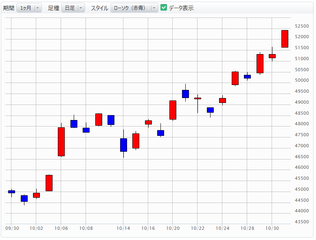The height and width of the screenshot is (240, 316).
Task: Click the large red candle on 10/06
Action: click(x=61, y=142)
